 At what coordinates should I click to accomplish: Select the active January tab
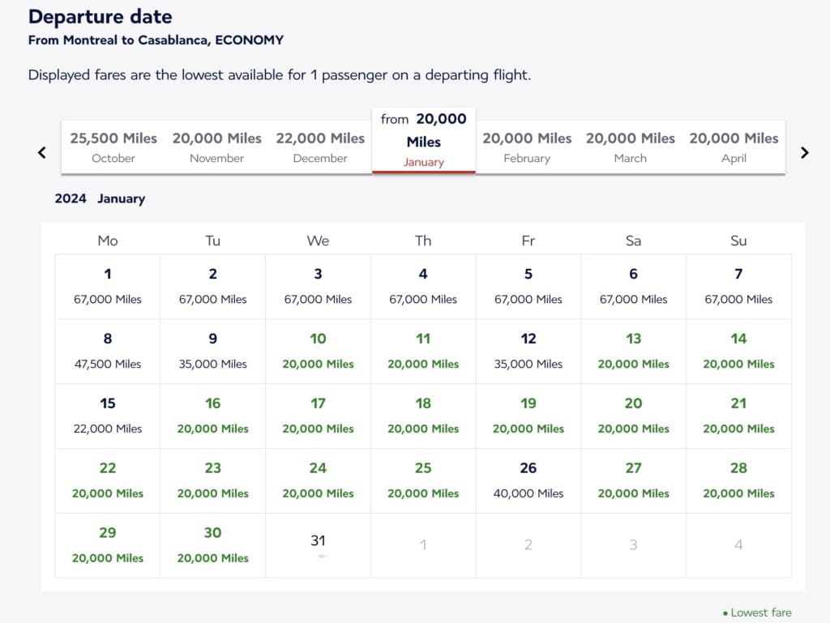click(423, 140)
